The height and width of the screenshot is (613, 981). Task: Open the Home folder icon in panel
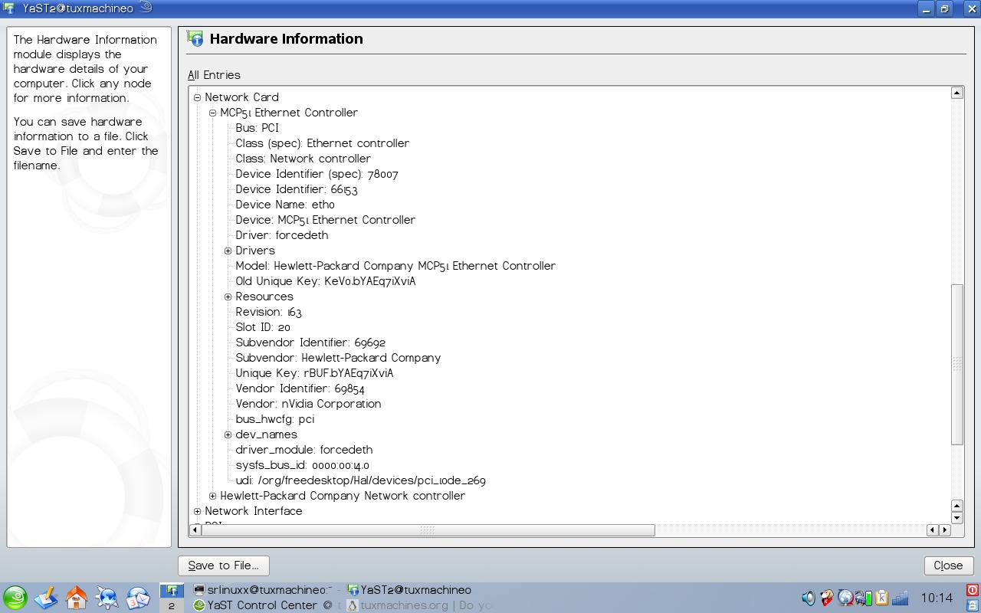pos(77,598)
